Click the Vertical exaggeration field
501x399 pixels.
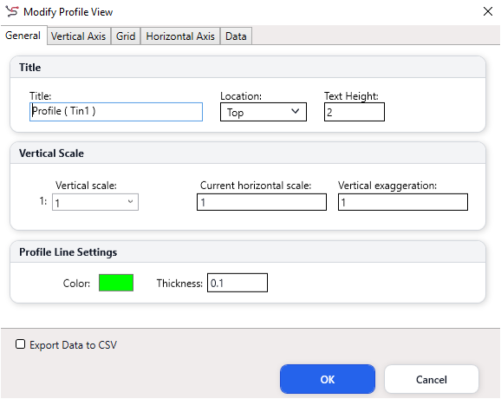[x=403, y=202]
